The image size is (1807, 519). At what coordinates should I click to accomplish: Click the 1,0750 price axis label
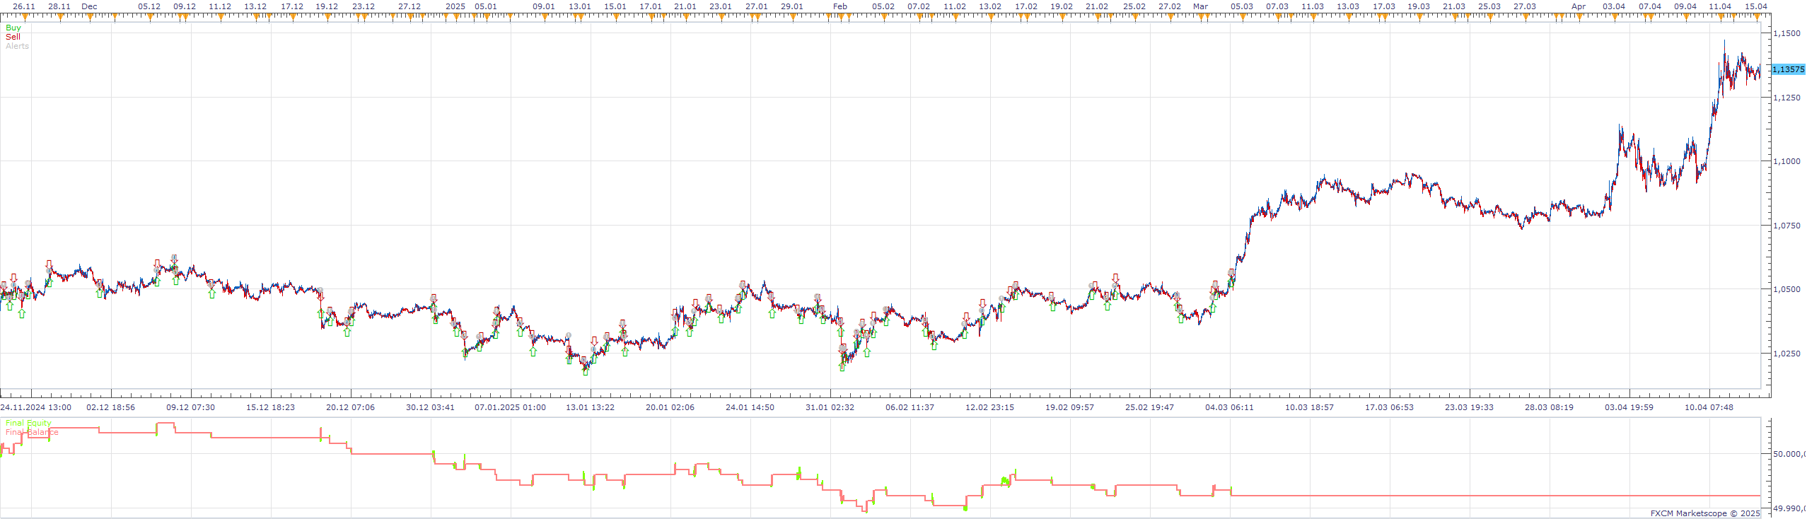click(1786, 225)
